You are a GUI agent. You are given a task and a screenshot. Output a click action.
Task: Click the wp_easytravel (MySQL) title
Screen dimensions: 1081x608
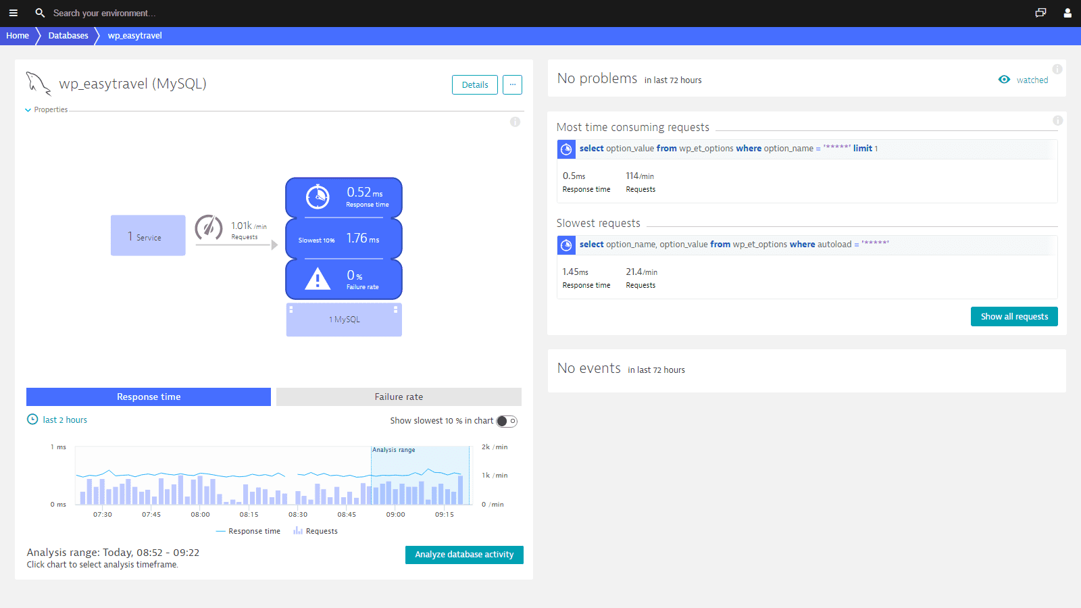tap(132, 84)
